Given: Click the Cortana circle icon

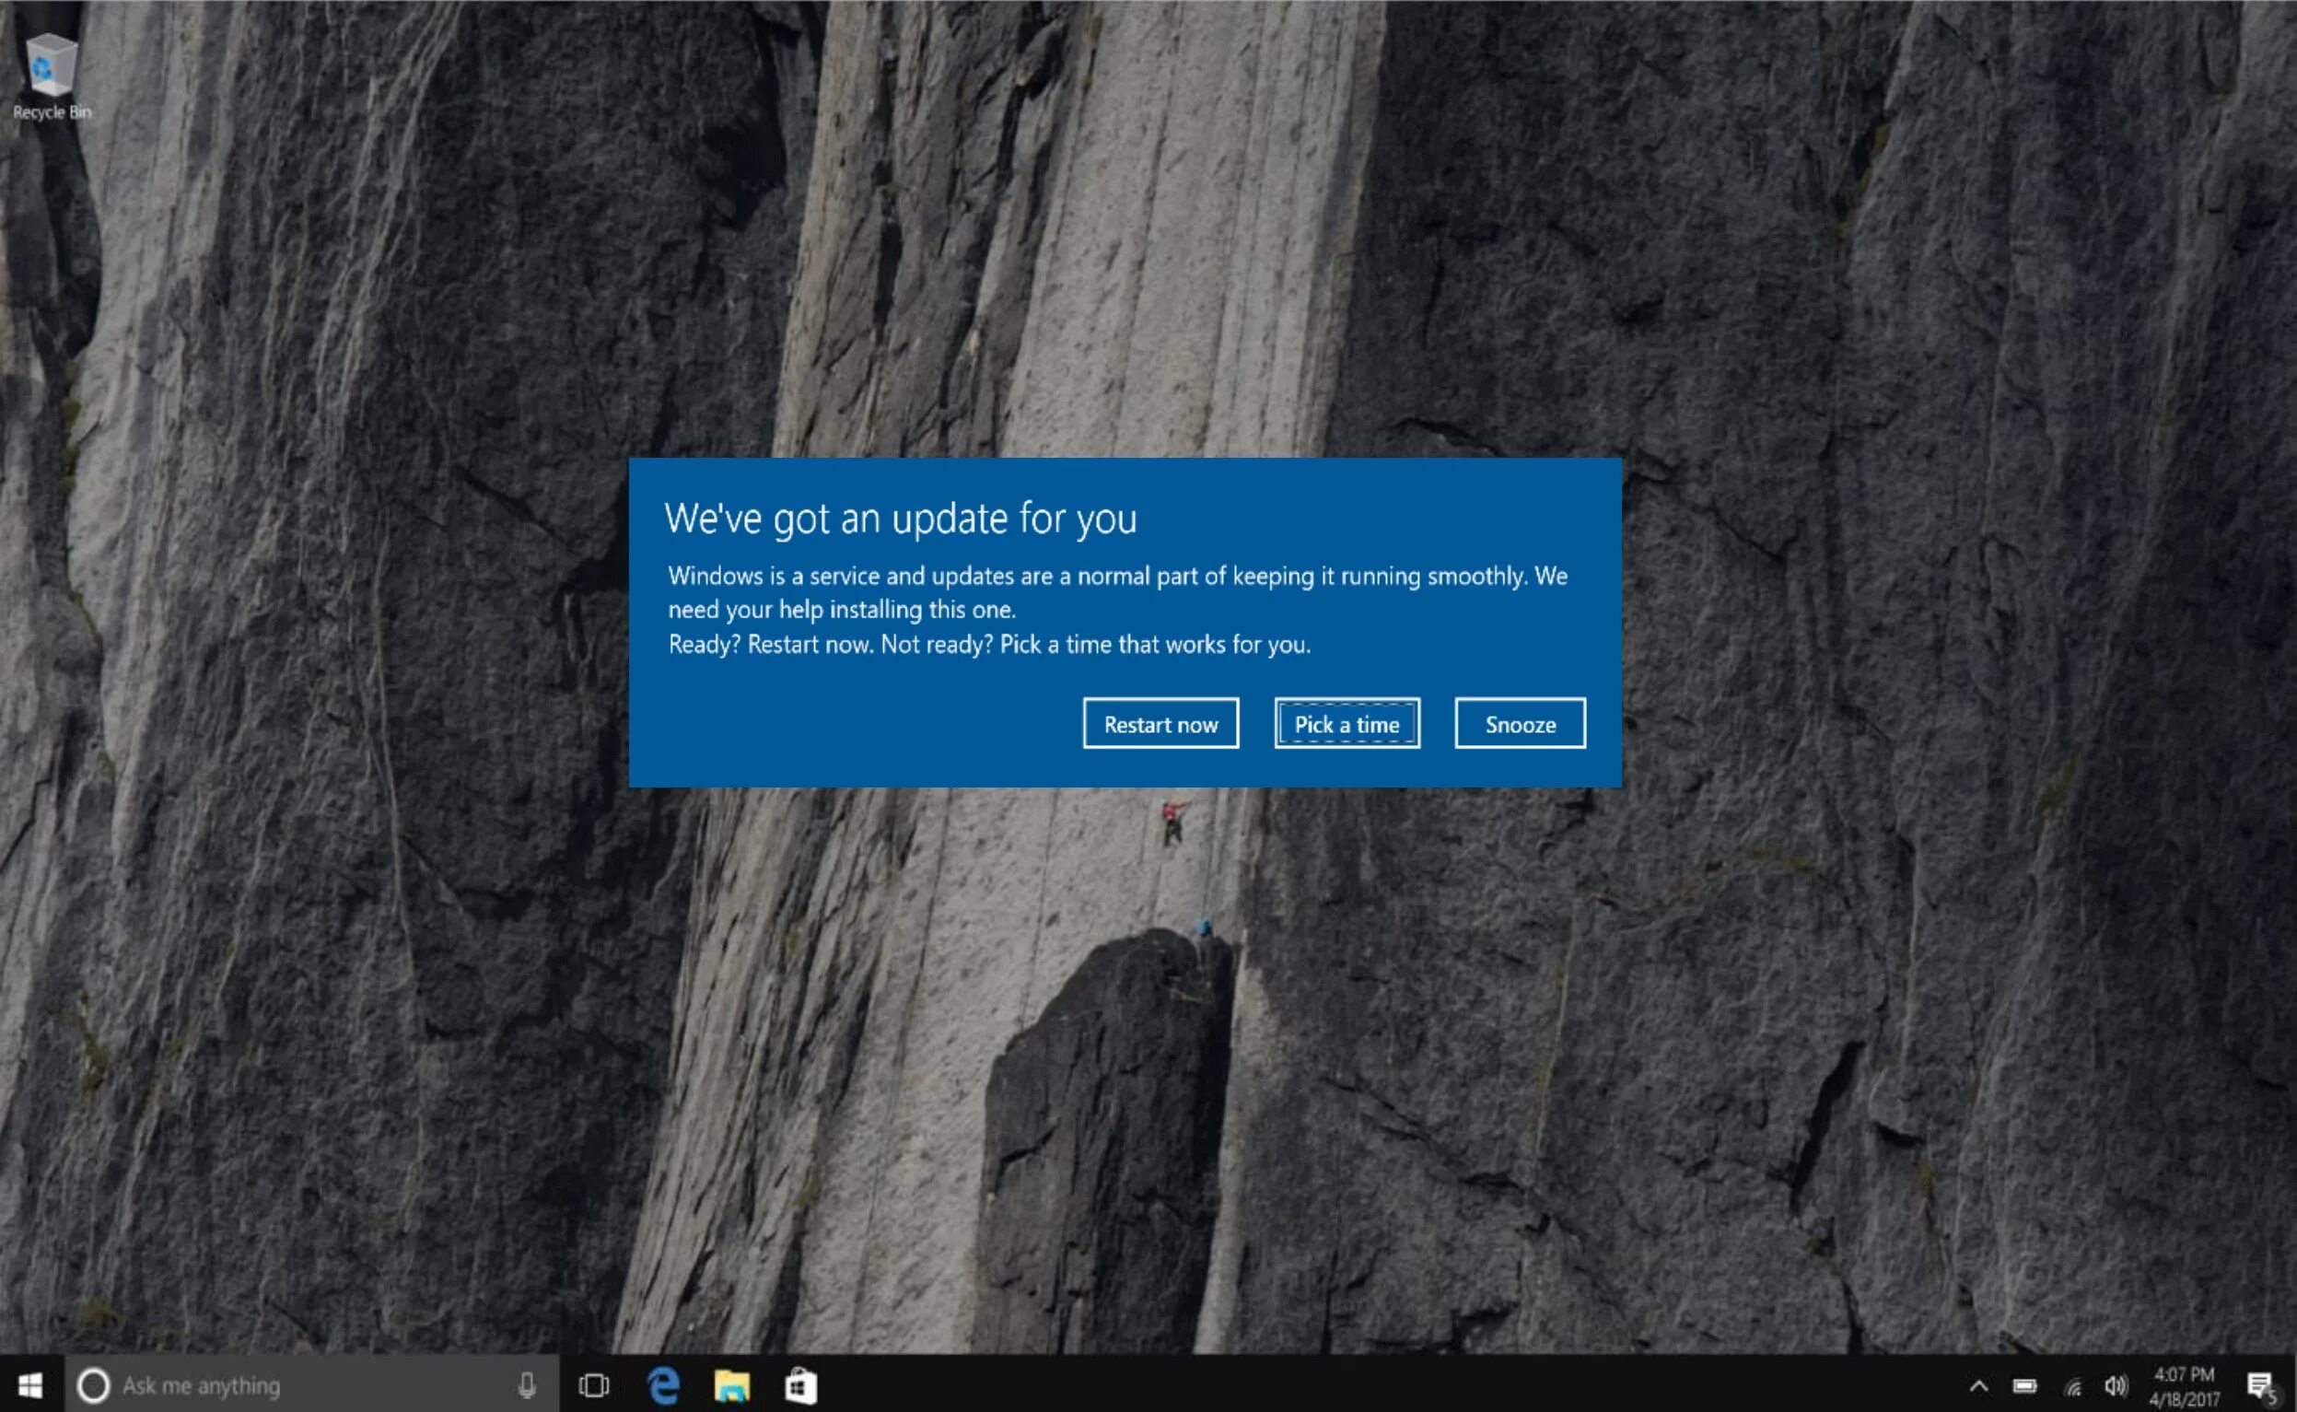Looking at the screenshot, I should [x=92, y=1386].
